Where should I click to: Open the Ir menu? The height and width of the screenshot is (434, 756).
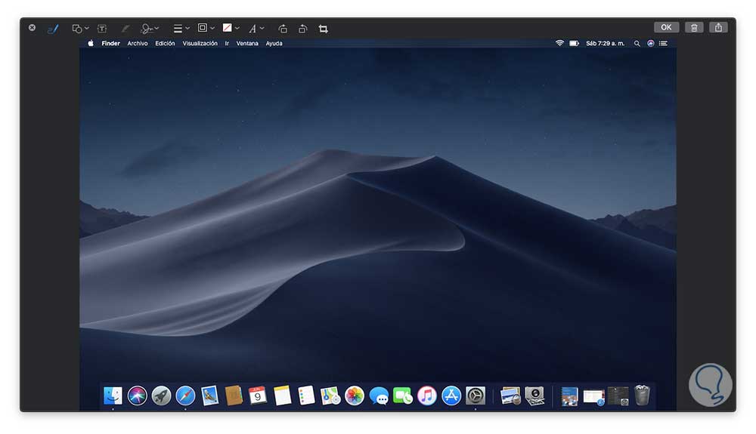coord(227,43)
